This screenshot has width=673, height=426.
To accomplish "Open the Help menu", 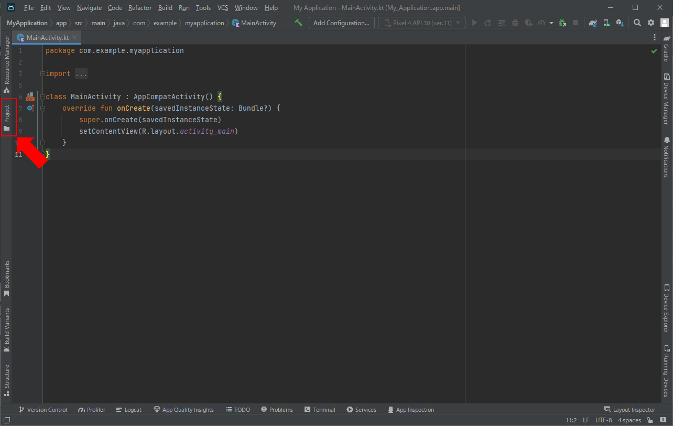I will [271, 8].
